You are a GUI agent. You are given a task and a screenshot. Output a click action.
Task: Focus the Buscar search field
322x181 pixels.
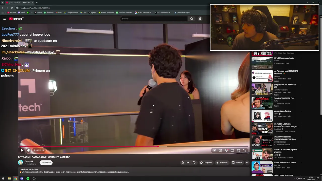[x=154, y=19]
